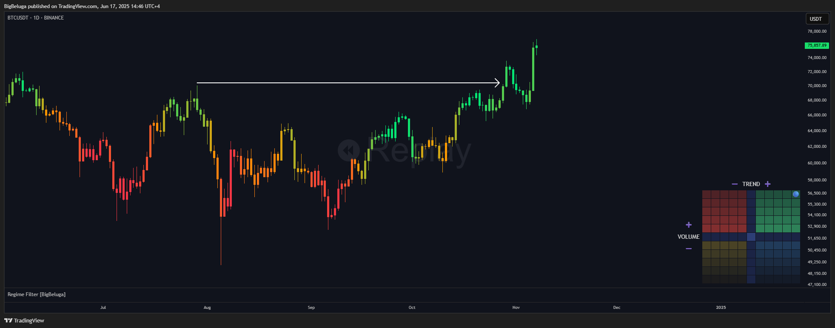The width and height of the screenshot is (835, 328).
Task: Click the Jul label on the time axis
Action: (x=103, y=307)
